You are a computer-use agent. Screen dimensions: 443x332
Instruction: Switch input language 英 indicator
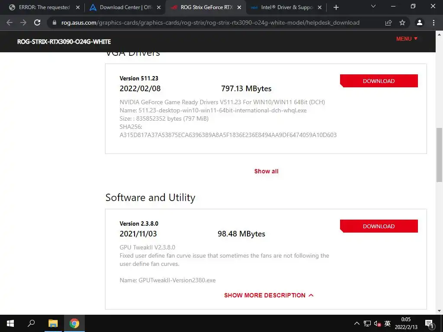(x=388, y=323)
